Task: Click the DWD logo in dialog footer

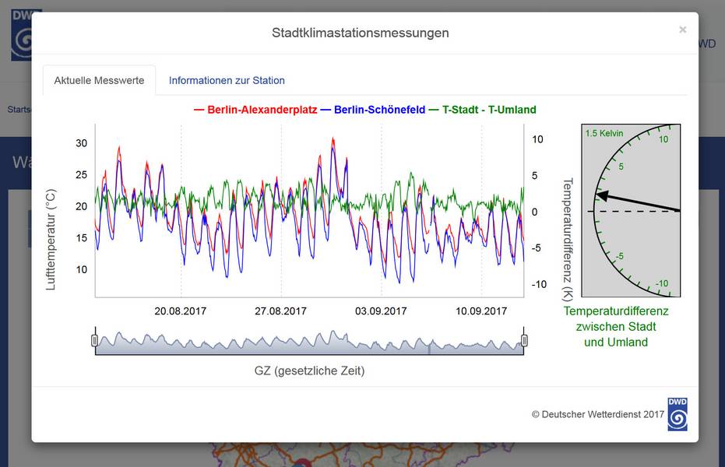Action: pos(677,414)
